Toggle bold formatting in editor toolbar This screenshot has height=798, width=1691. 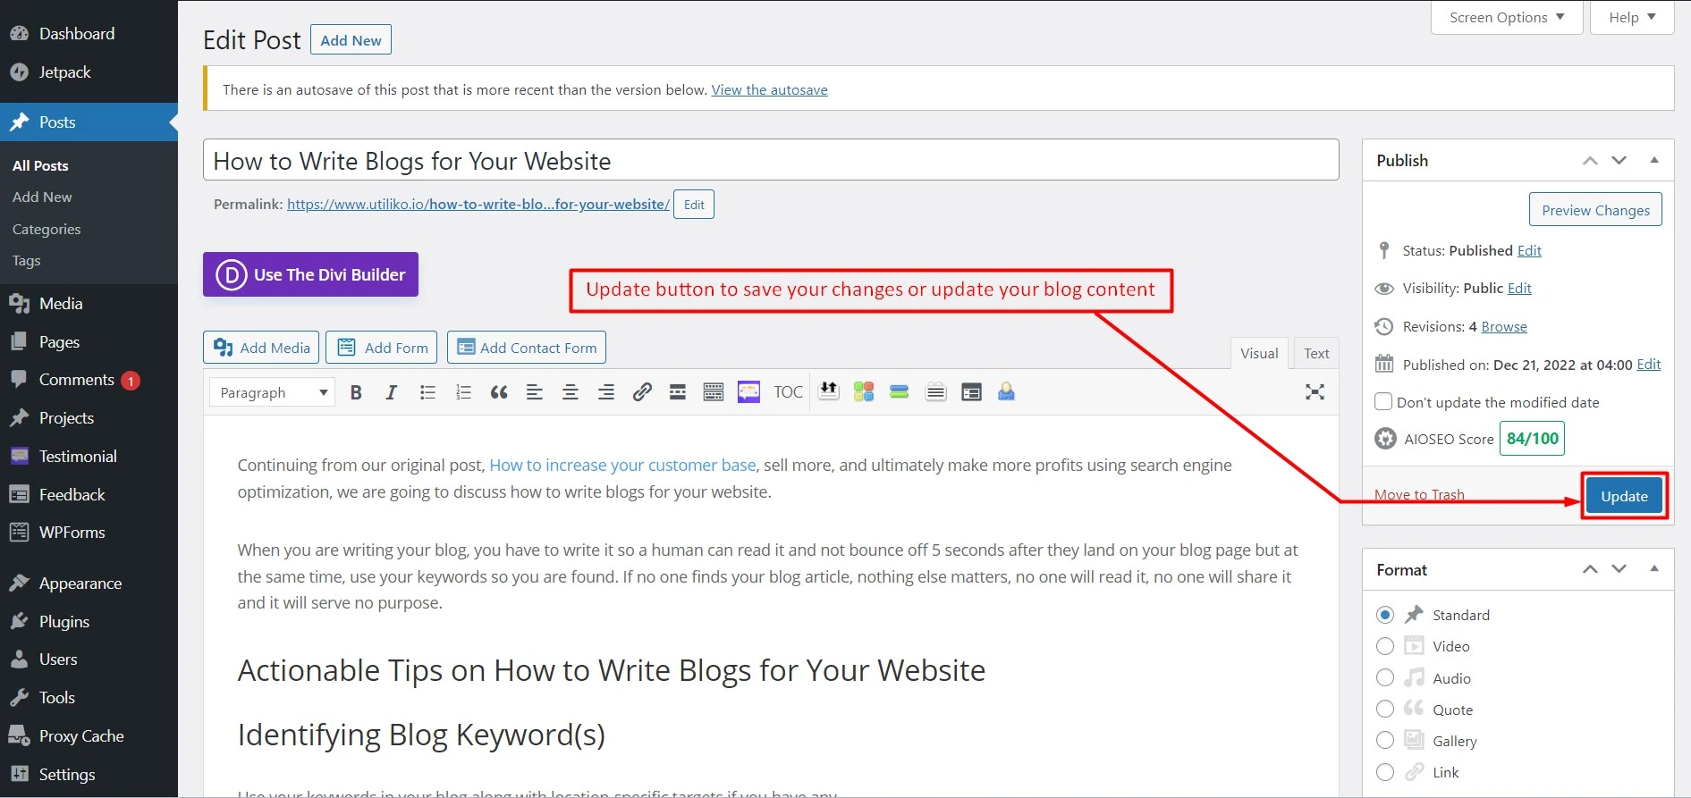click(356, 392)
